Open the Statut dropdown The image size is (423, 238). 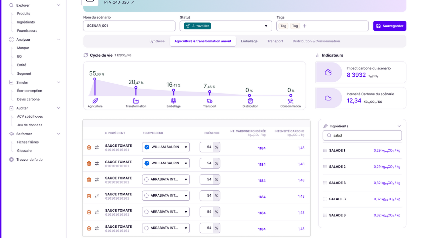(266, 26)
